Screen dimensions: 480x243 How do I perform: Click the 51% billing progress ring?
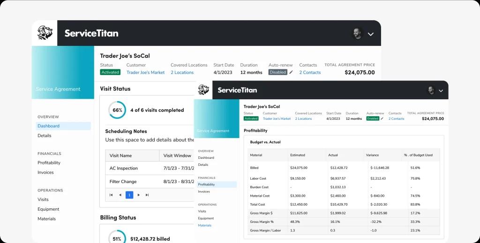point(117,238)
